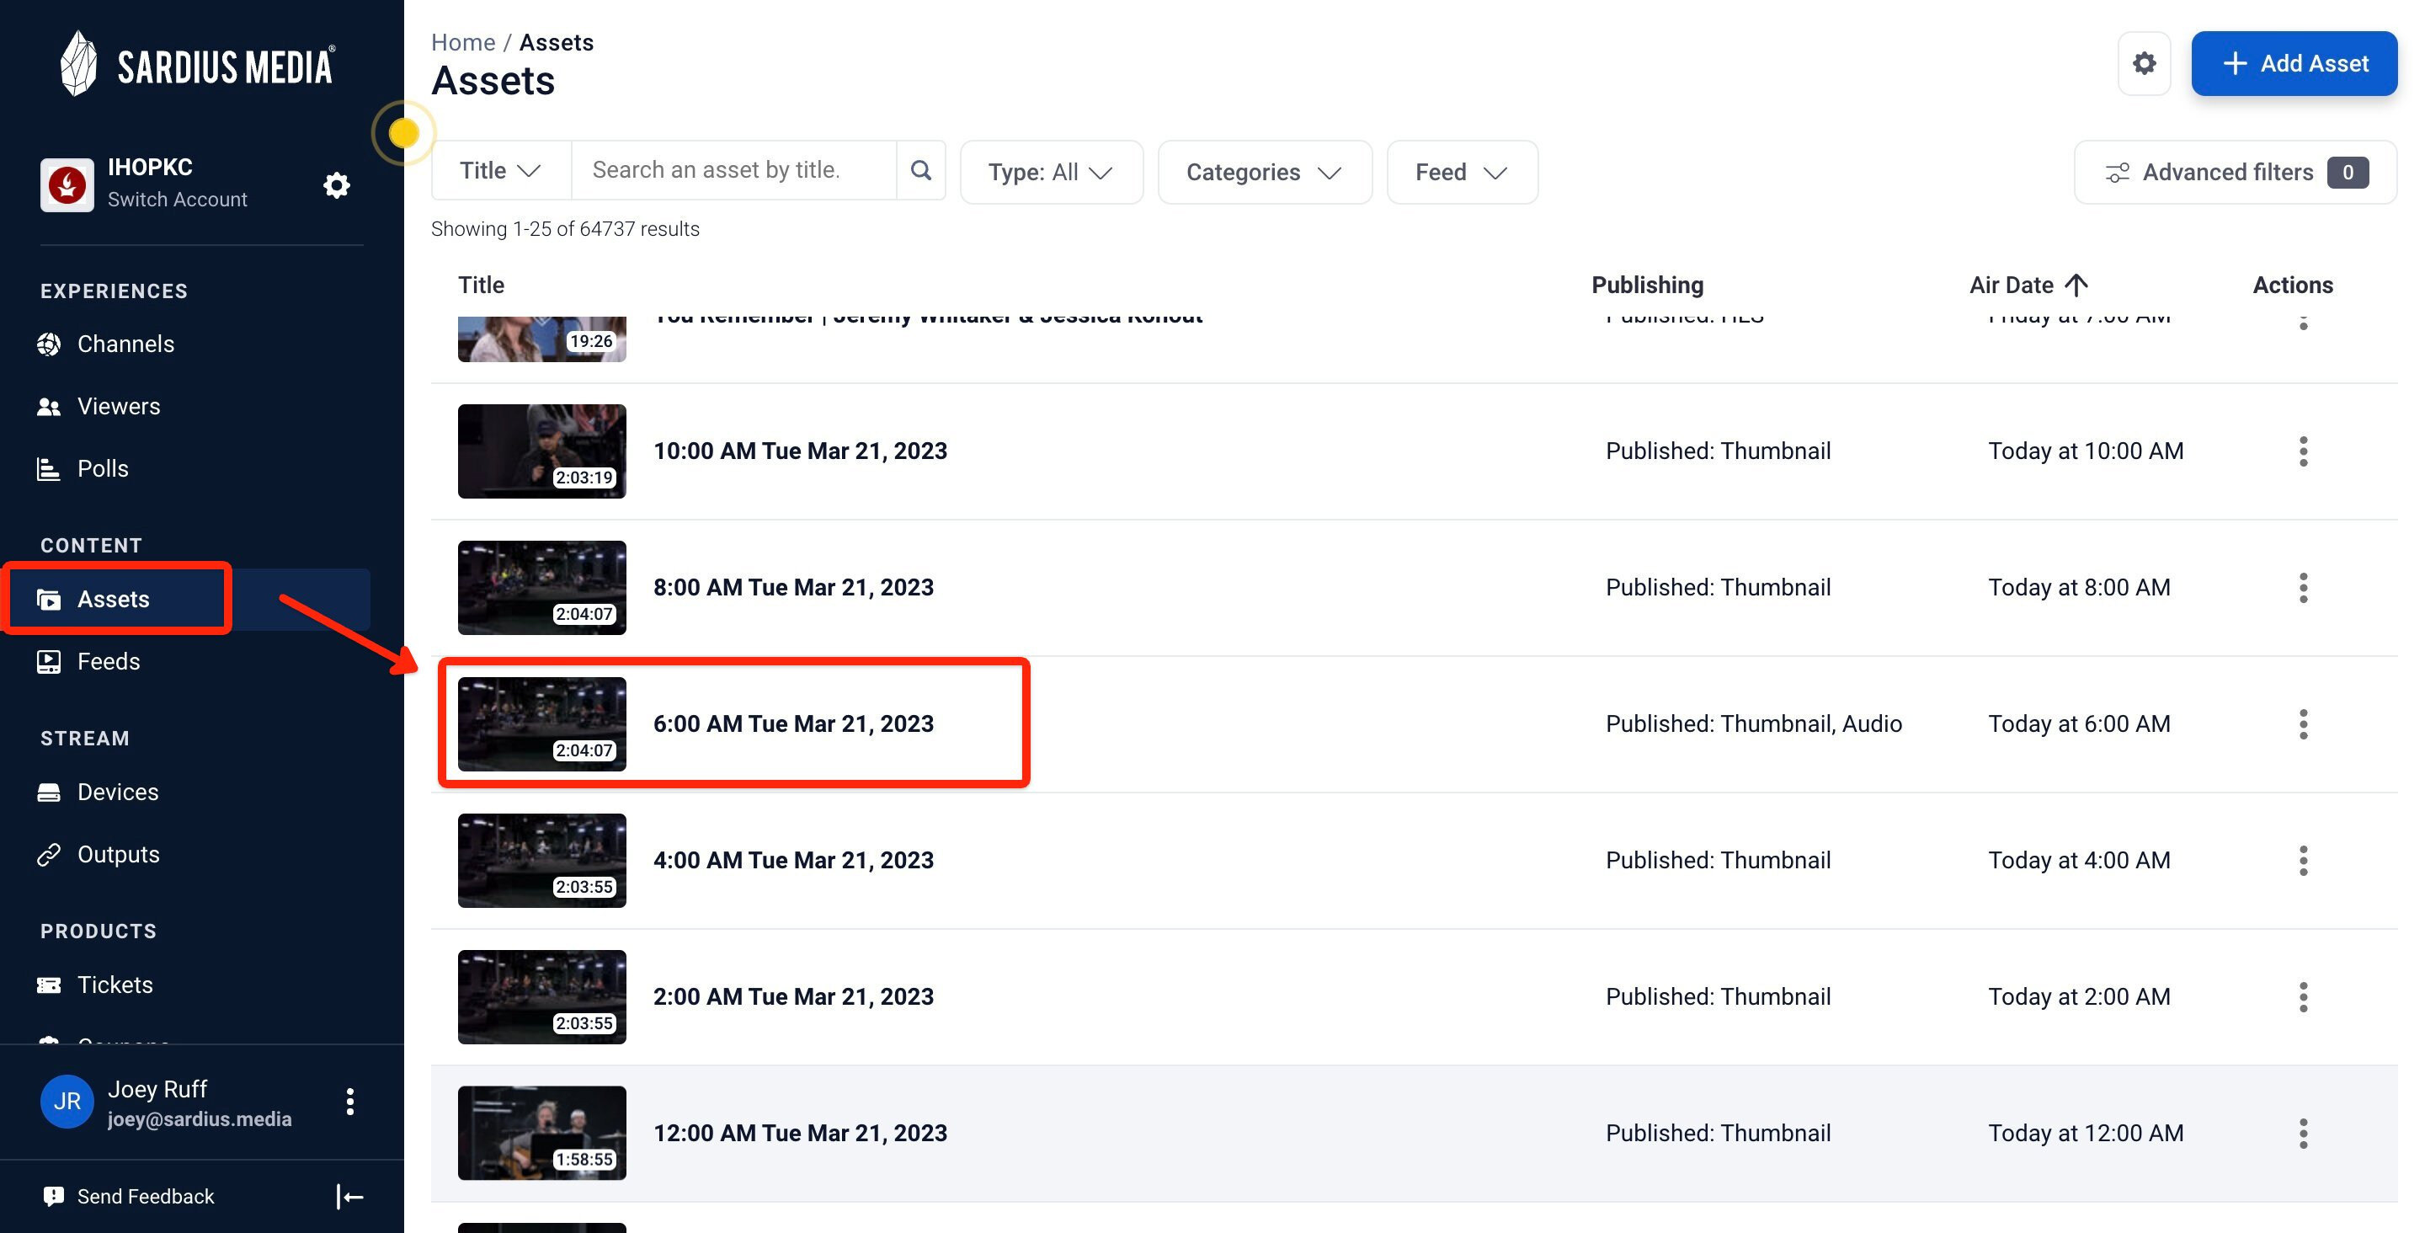Image resolution: width=2425 pixels, height=1233 pixels.
Task: Open the Polls section icon
Action: tap(50, 468)
